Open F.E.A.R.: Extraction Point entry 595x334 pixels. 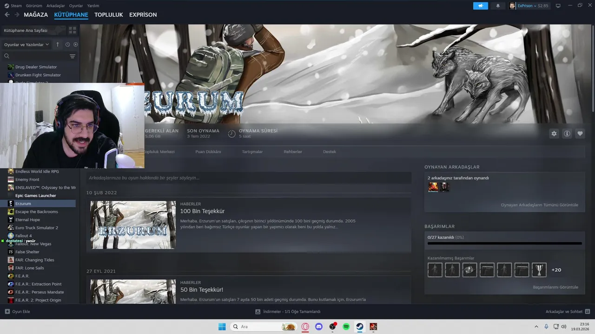pyautogui.click(x=38, y=284)
